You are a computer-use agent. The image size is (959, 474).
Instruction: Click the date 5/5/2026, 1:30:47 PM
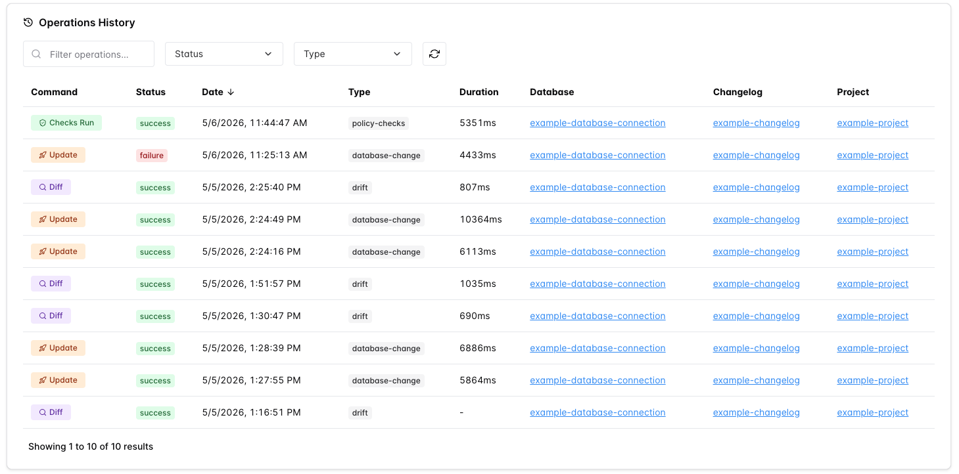pyautogui.click(x=251, y=316)
